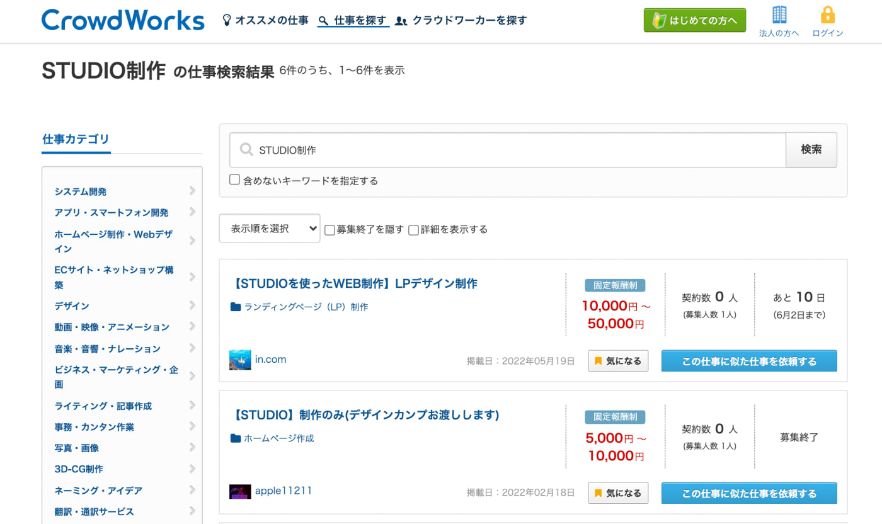Toggle 詳細を表示する checkbox
Image resolution: width=882 pixels, height=524 pixels.
click(413, 230)
